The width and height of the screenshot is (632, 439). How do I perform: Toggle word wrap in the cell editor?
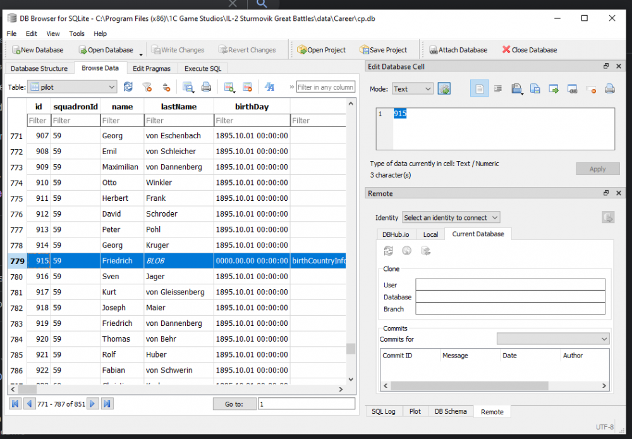point(497,89)
